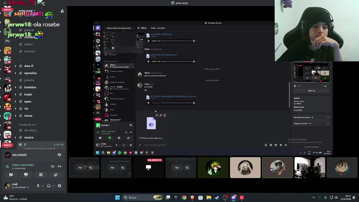The height and width of the screenshot is (202, 359).
Task: Mute SUFEANDO 140BPM.mp3 audio volume
Action: tap(194, 41)
